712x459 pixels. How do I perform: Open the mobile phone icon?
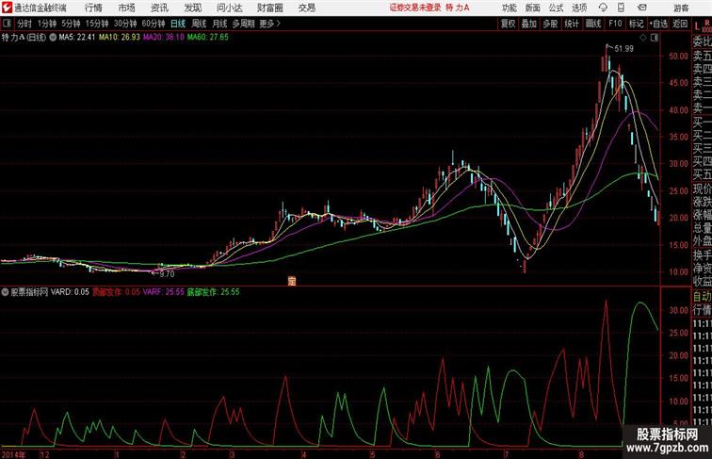point(622,8)
